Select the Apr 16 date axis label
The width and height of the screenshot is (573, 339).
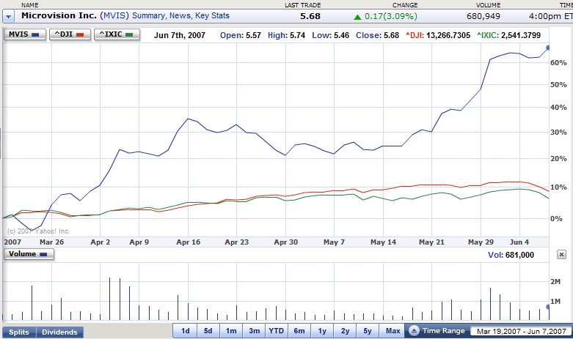[x=189, y=242]
